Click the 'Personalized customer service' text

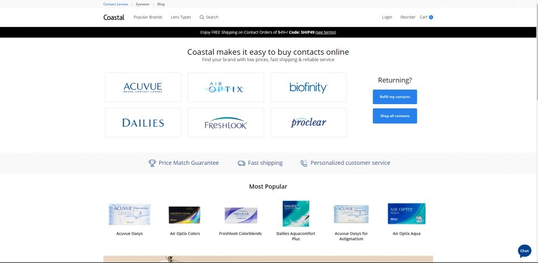tap(350, 163)
